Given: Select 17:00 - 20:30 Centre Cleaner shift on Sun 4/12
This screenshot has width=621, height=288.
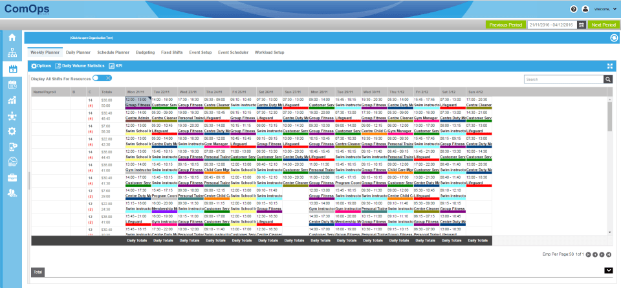Looking at the screenshot, I should pos(479,103).
